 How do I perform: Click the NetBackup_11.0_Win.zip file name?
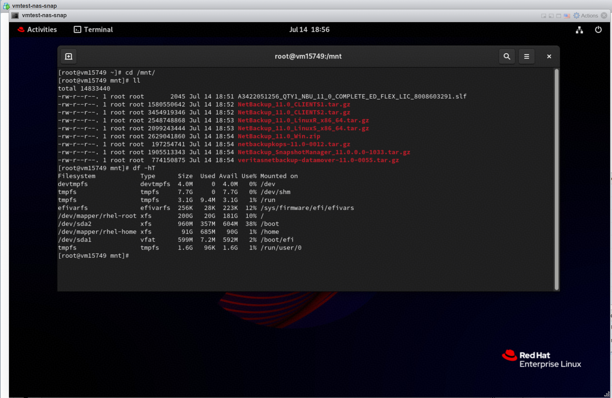[279, 136]
